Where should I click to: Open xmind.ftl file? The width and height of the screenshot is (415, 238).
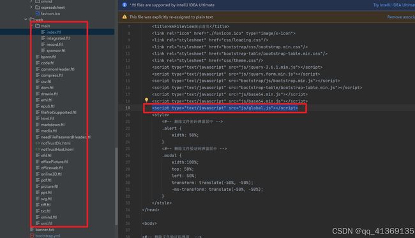(x=49, y=217)
